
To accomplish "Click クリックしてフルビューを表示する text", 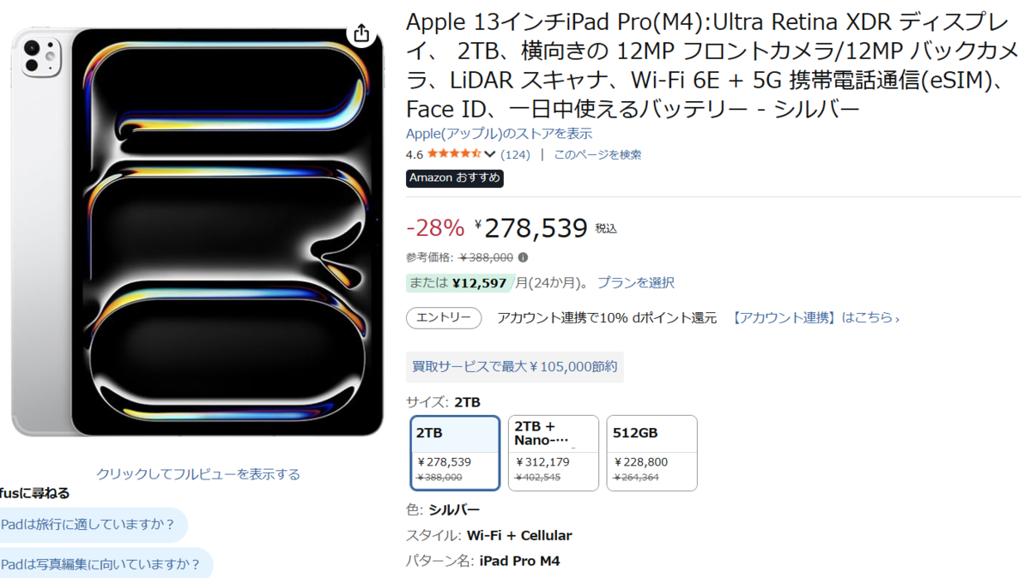I will [x=198, y=474].
